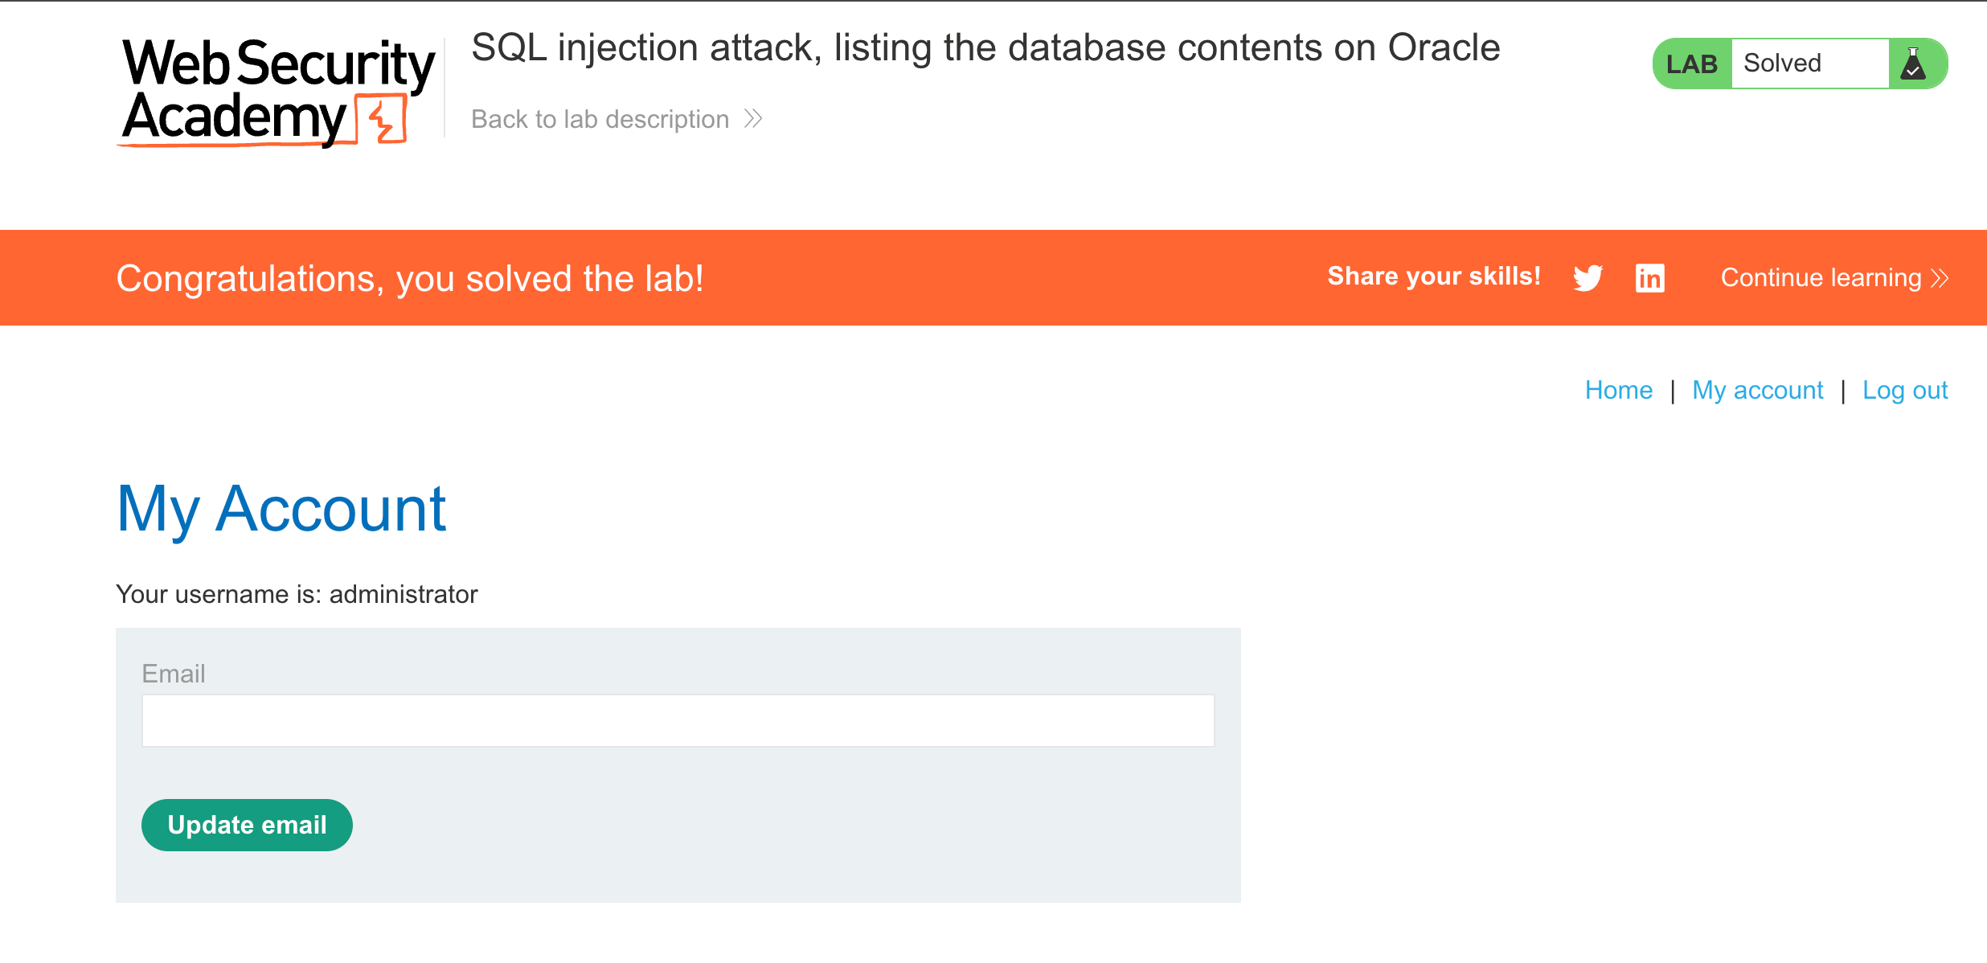The height and width of the screenshot is (963, 1987).
Task: Focus the Email input field
Action: [678, 720]
